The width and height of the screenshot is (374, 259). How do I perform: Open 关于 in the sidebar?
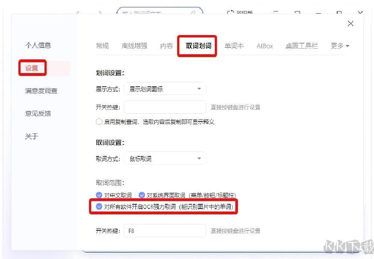click(x=32, y=136)
